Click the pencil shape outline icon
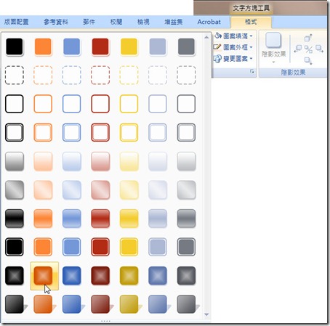The width and height of the screenshot is (330, 326). pos(217,46)
